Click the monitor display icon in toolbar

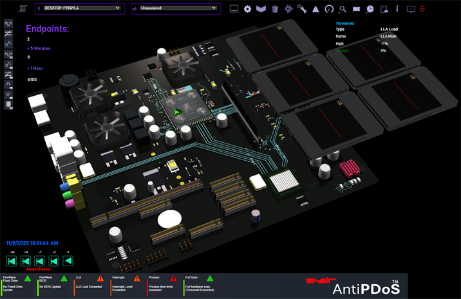pos(234,9)
